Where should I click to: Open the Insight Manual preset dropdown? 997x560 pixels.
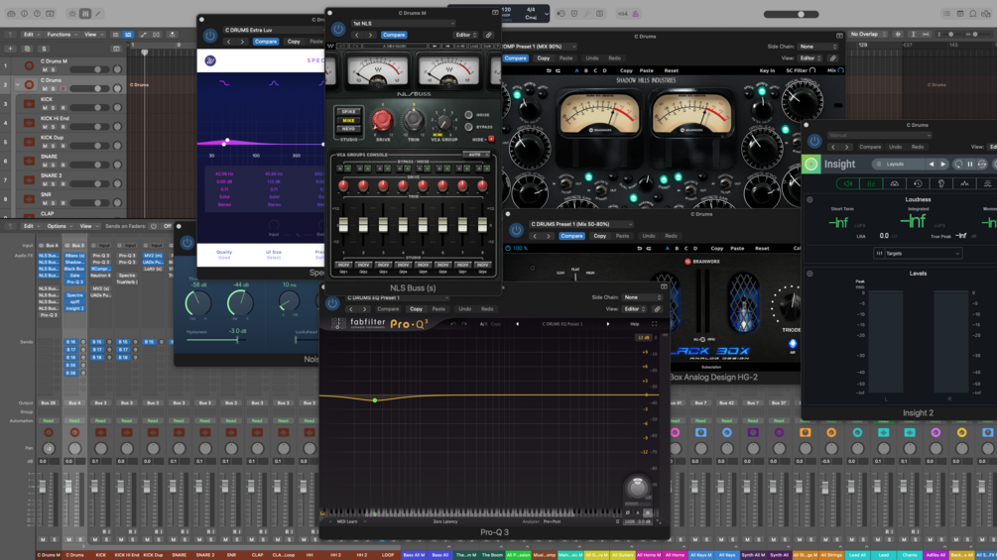879,135
